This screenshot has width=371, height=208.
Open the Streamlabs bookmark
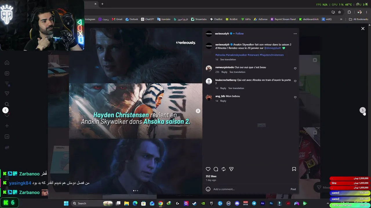point(199,19)
